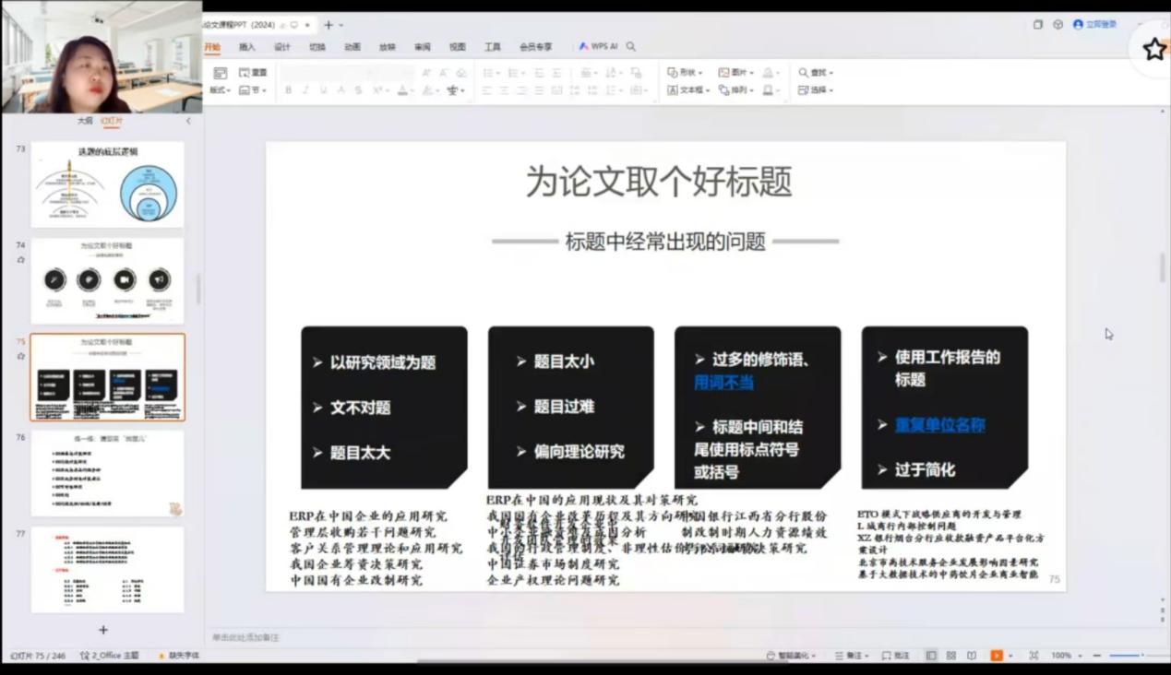The height and width of the screenshot is (675, 1171).
Task: Open the 版式 layout dropdown
Action: click(x=220, y=90)
